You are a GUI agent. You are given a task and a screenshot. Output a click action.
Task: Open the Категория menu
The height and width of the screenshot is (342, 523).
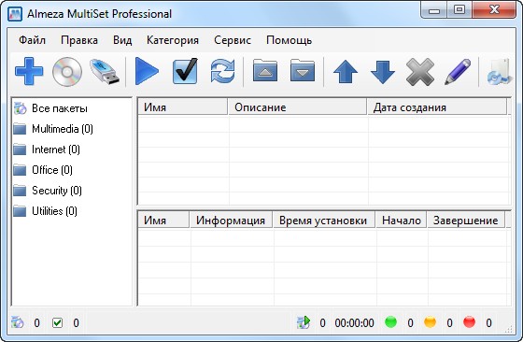point(173,40)
